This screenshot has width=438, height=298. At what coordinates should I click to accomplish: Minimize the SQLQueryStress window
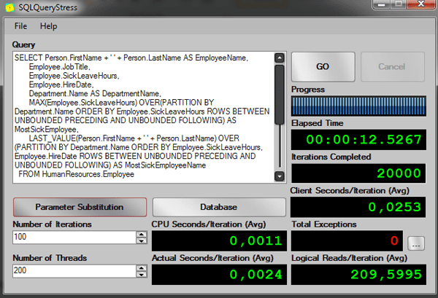tap(382, 4)
